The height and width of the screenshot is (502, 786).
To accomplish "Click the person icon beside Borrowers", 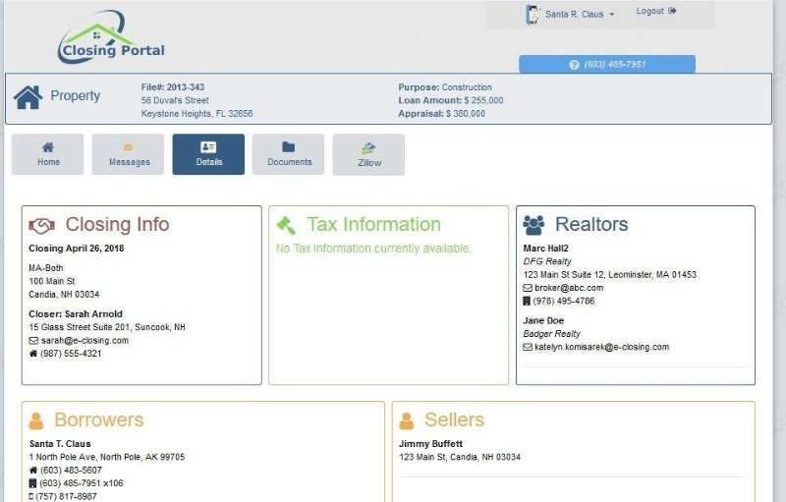I will [x=36, y=420].
